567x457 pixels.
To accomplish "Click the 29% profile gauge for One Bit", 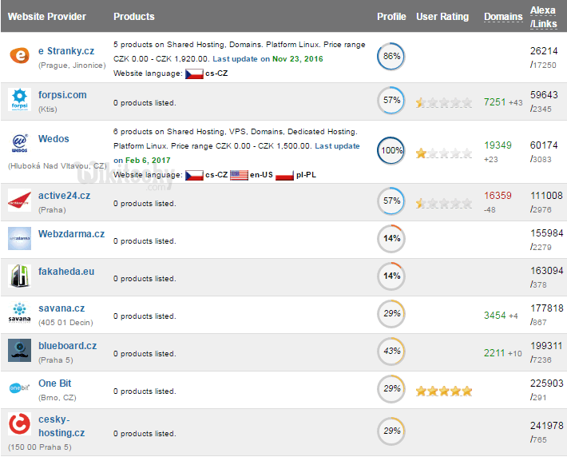I will (391, 389).
